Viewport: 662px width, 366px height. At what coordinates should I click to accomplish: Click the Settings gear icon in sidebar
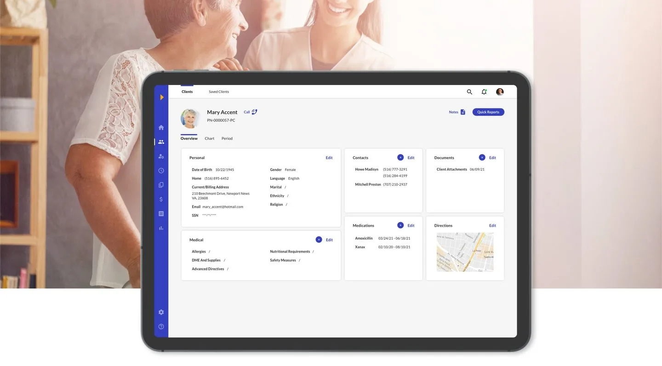161,312
